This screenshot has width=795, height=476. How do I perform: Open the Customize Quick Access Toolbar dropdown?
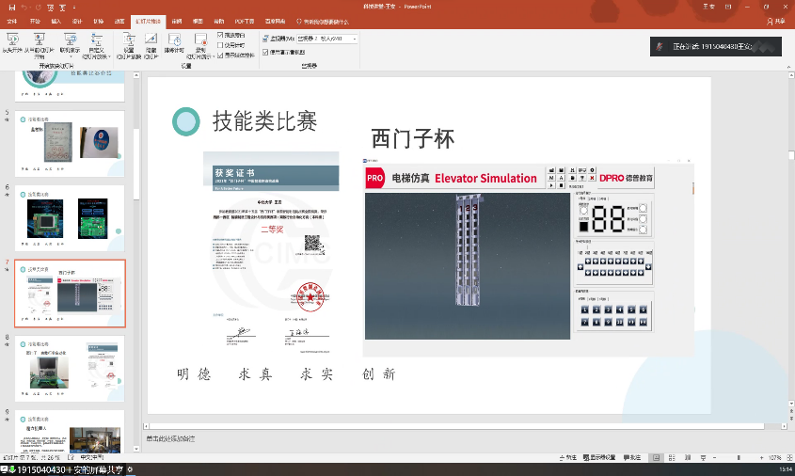point(74,8)
